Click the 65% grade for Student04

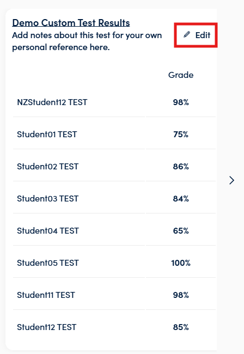click(181, 231)
